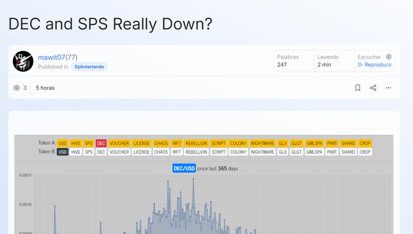This screenshot has width=413, height=234.
Task: Select CHAOS in Token B row
Action: point(161,152)
